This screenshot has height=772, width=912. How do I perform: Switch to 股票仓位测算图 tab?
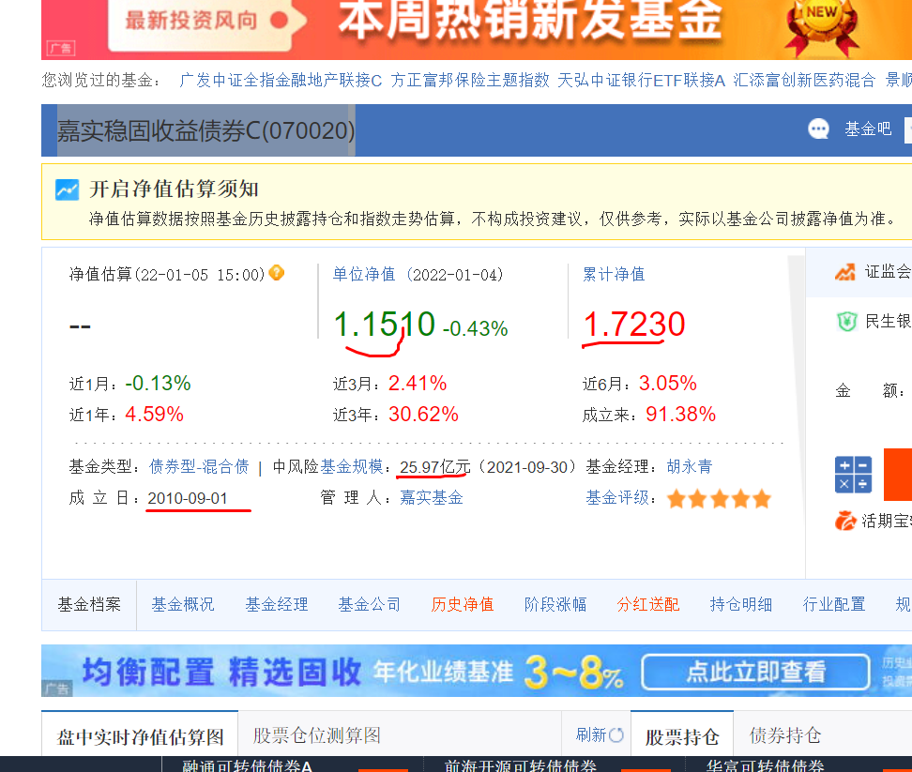(317, 735)
